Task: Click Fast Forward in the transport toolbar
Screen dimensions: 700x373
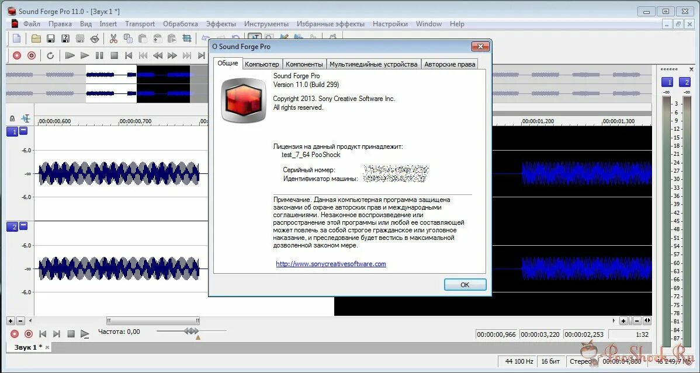Action: tap(172, 56)
